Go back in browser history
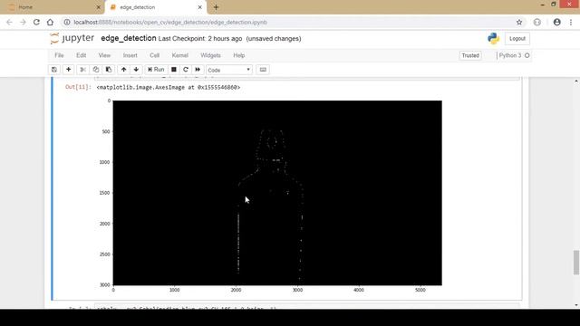580x326 pixels. [x=9, y=22]
